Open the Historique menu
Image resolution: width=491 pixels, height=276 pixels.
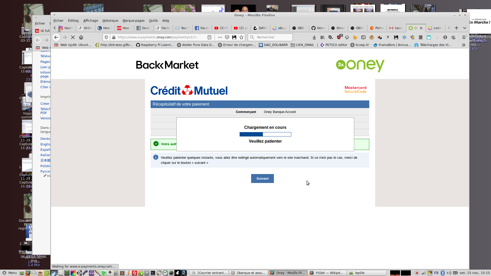tap(110, 21)
